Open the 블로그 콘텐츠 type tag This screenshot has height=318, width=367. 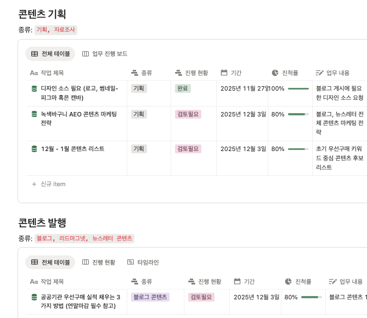150,297
